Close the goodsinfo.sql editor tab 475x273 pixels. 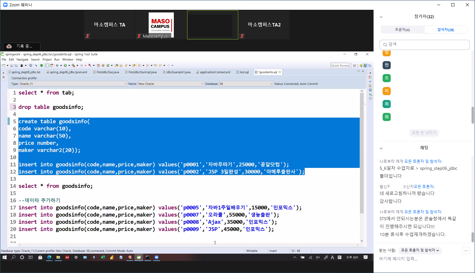pos(280,72)
